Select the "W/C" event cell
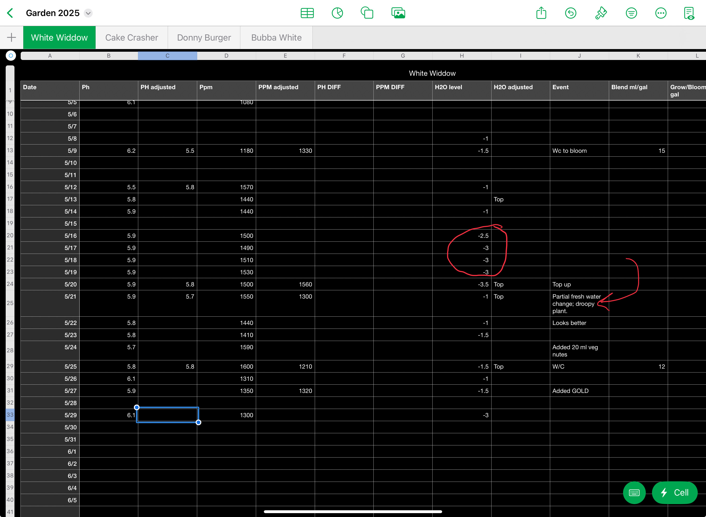This screenshot has height=517, width=706. pyautogui.click(x=579, y=367)
